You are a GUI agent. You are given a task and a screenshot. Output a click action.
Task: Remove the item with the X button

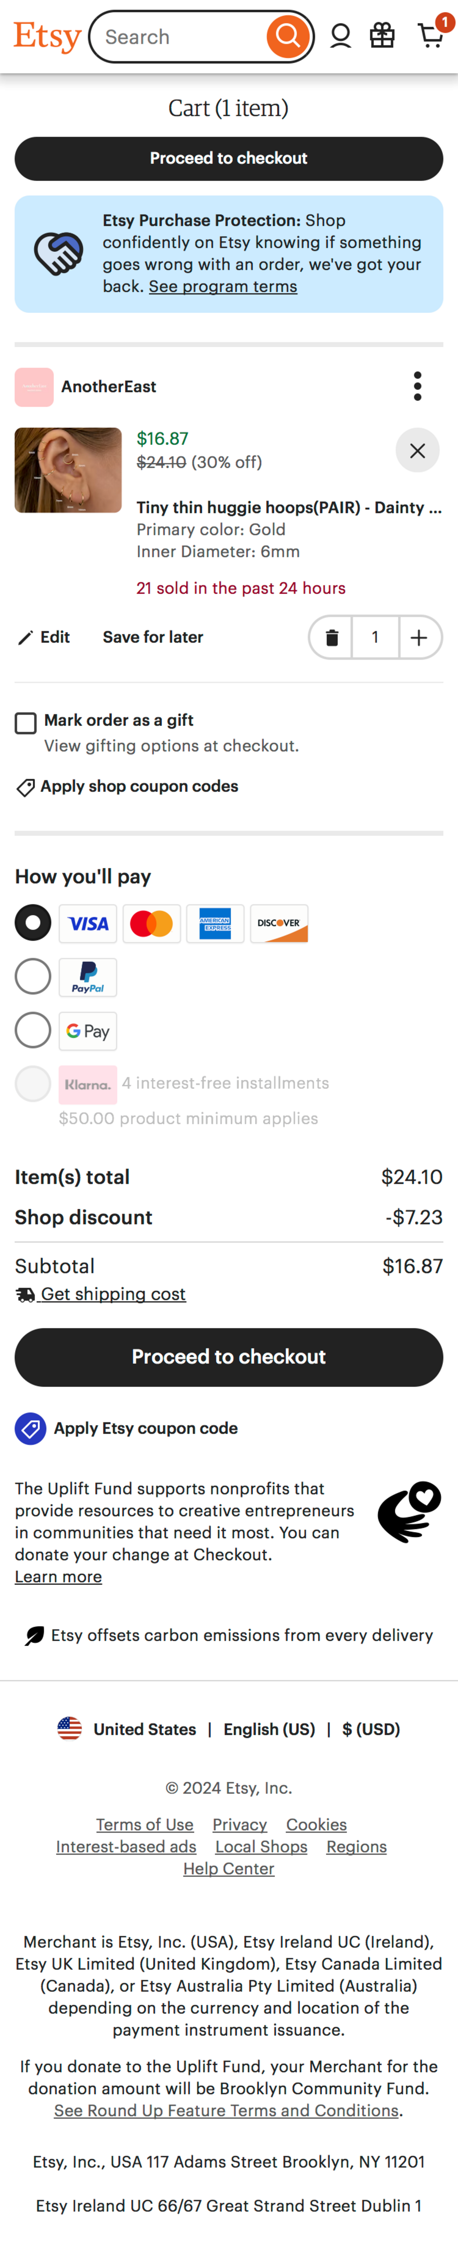click(418, 451)
